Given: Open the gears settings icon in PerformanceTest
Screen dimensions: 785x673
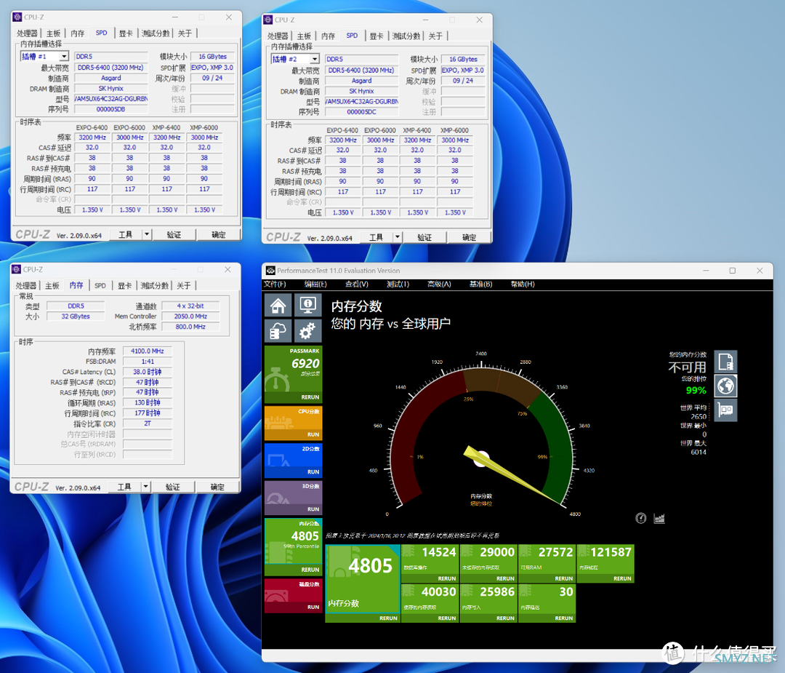Looking at the screenshot, I should coord(307,331).
